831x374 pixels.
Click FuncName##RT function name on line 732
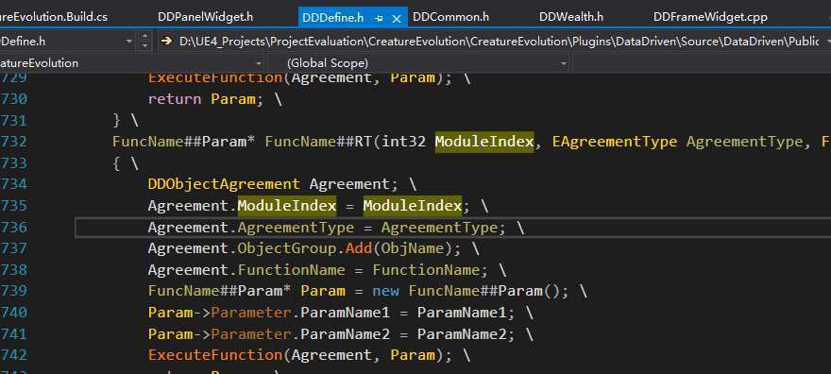[x=318, y=142]
